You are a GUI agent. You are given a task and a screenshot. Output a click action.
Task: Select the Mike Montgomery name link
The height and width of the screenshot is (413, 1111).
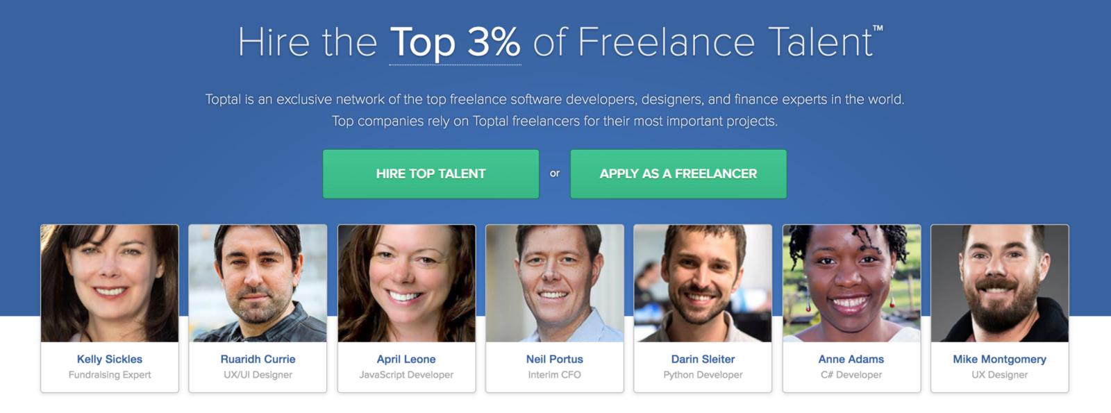click(x=999, y=359)
